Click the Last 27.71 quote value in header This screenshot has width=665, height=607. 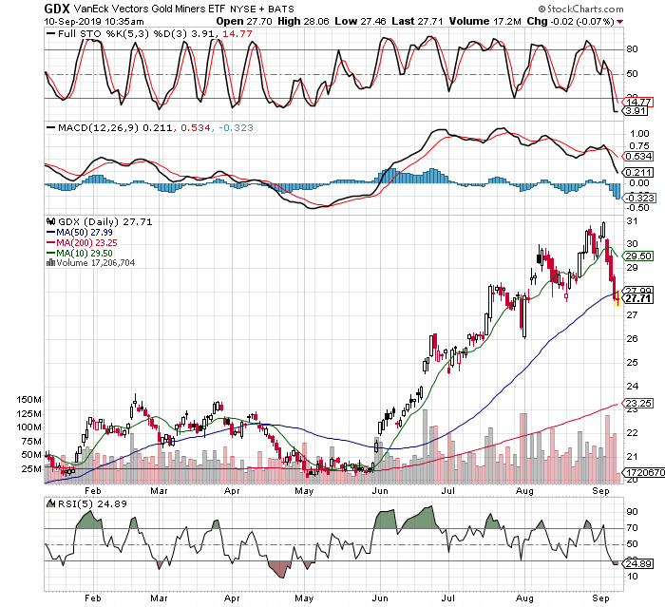(x=417, y=21)
